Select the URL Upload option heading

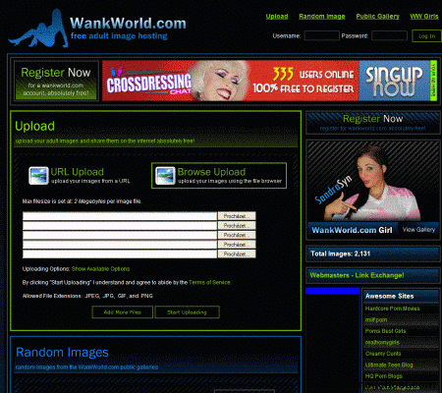tap(78, 172)
